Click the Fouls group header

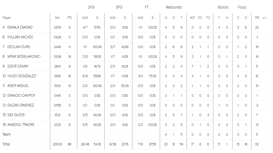click(242, 7)
